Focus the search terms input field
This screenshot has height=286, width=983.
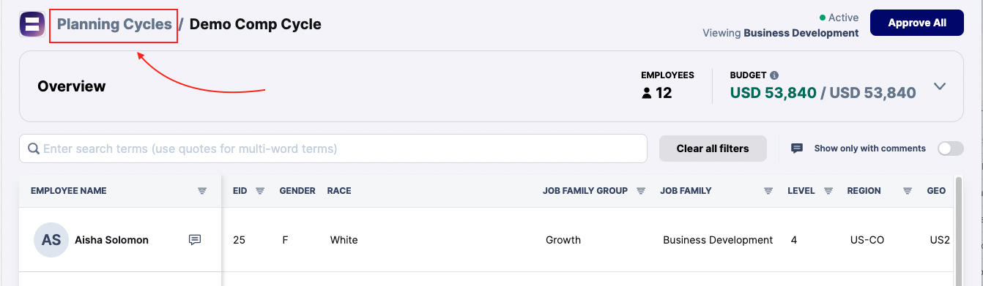[x=333, y=148]
